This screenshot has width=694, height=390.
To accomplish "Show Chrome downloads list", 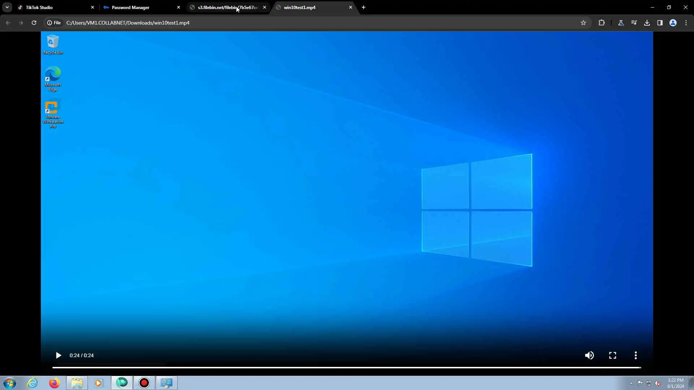I will pos(647,23).
